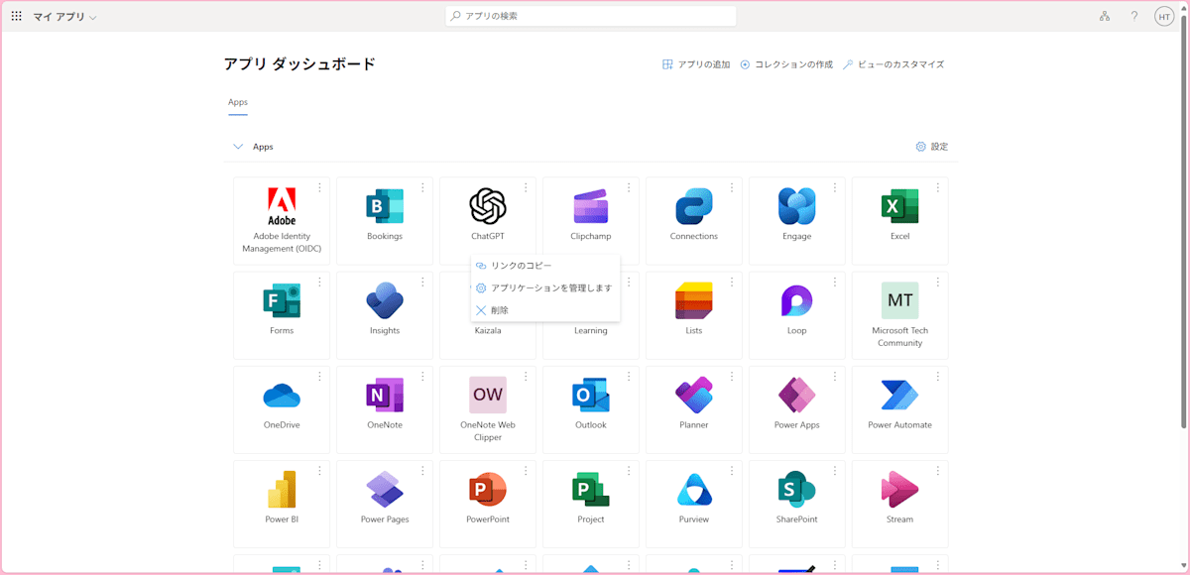
Task: Launch the OneDrive app icon
Action: coord(282,395)
